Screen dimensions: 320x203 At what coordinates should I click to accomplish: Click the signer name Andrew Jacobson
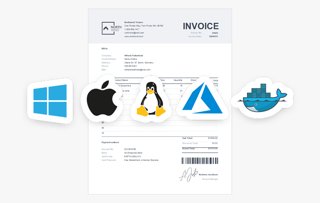tap(208, 175)
